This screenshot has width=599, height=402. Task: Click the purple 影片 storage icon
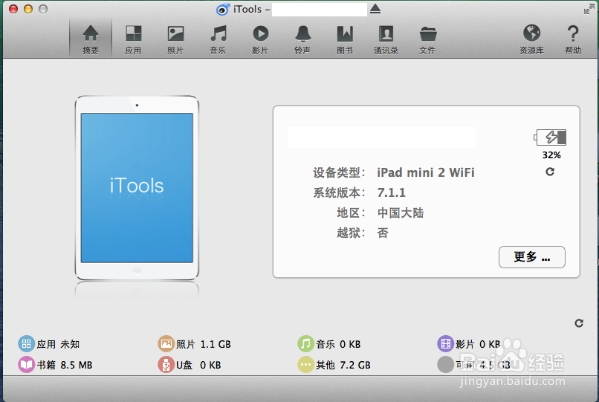point(445,343)
